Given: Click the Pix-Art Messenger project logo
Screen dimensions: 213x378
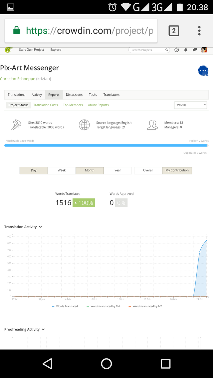Looking at the screenshot, I should coord(203,71).
